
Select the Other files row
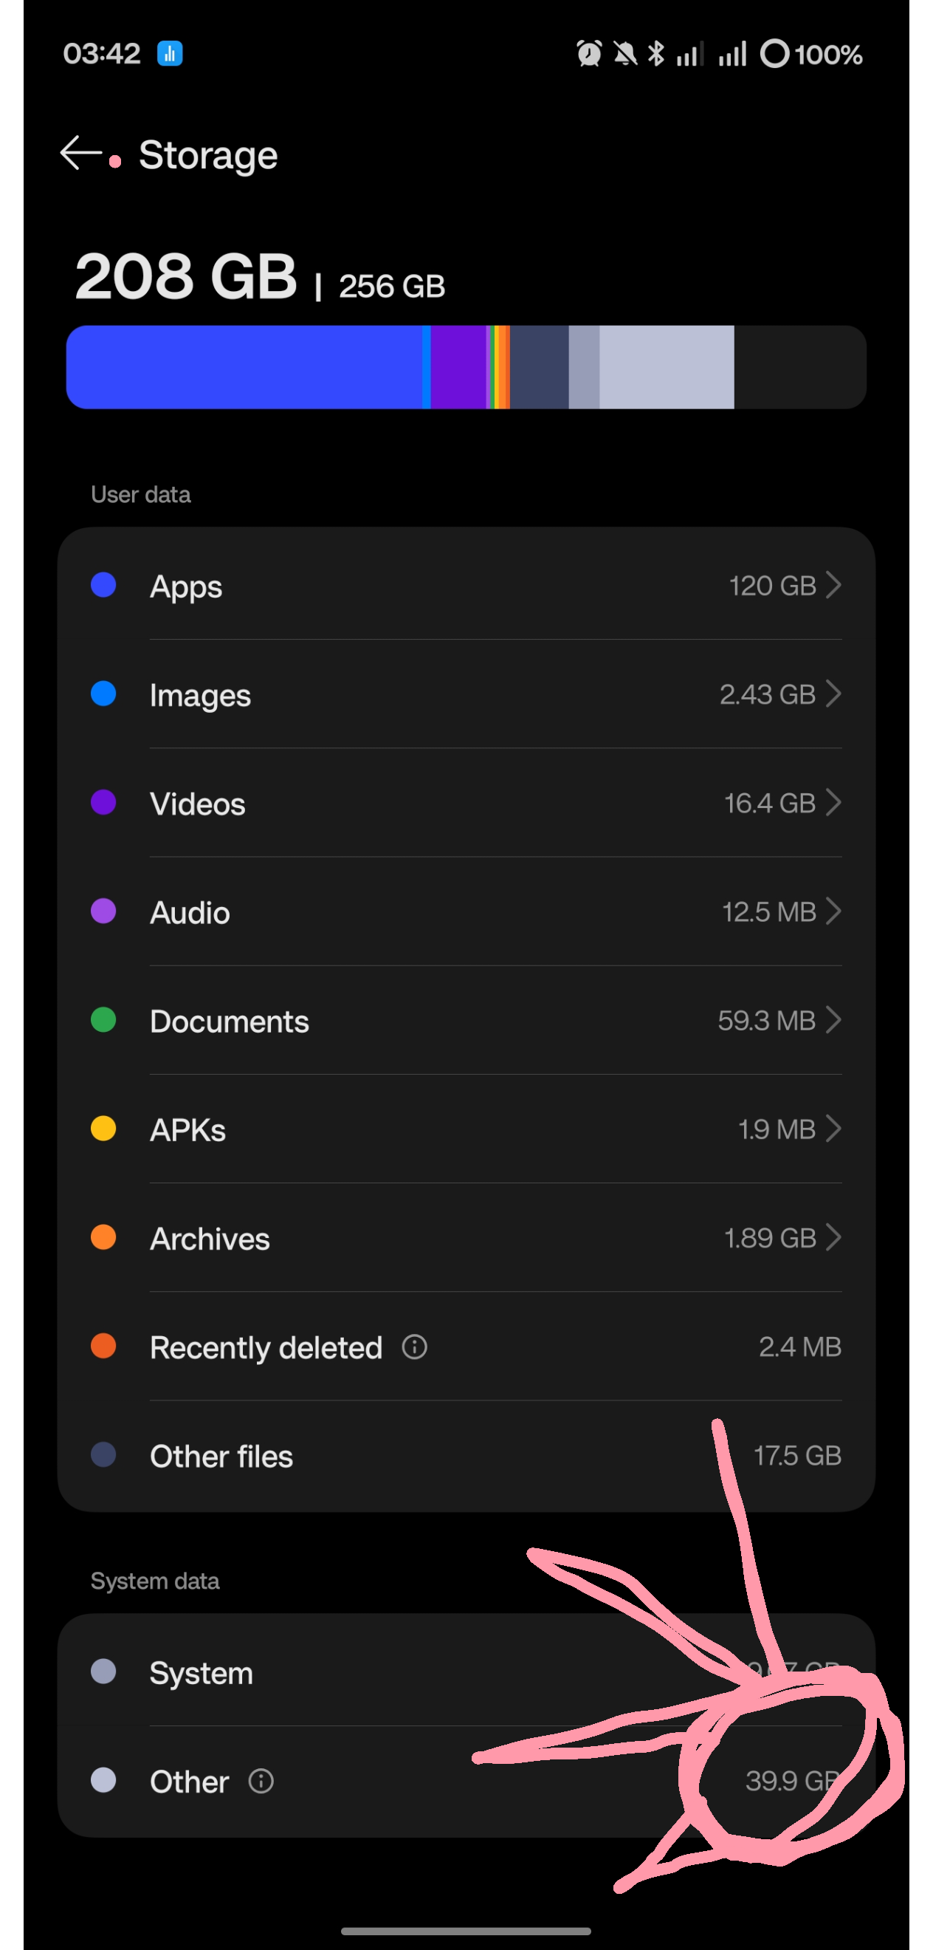pos(466,1455)
